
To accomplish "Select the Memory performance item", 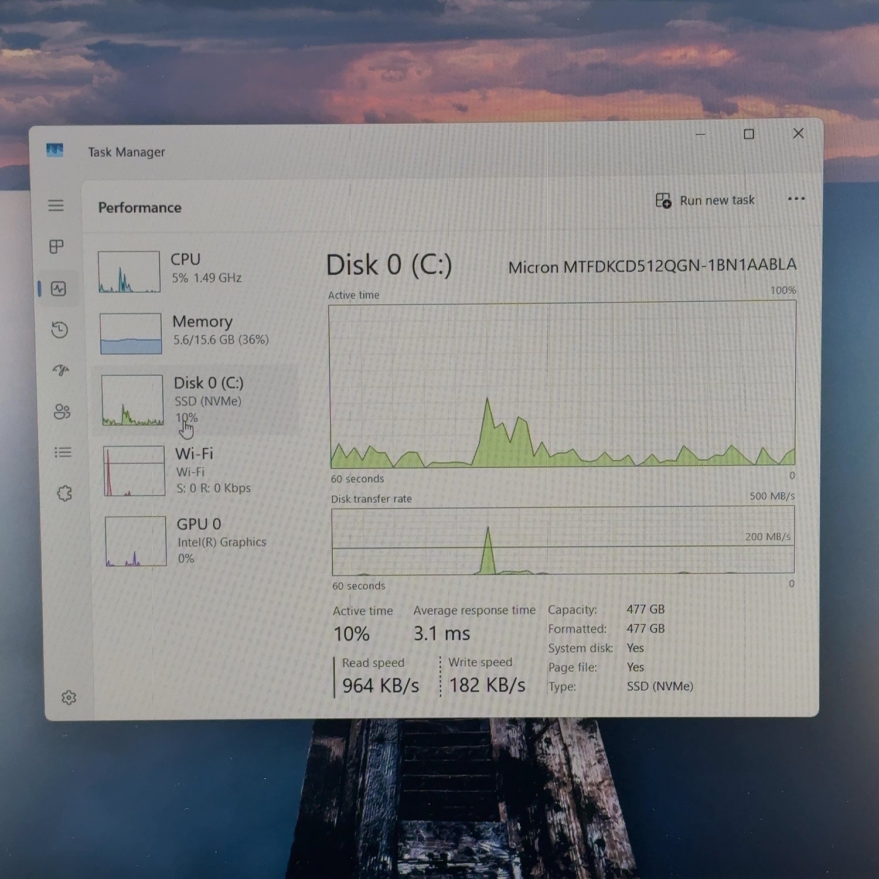I will coord(196,332).
